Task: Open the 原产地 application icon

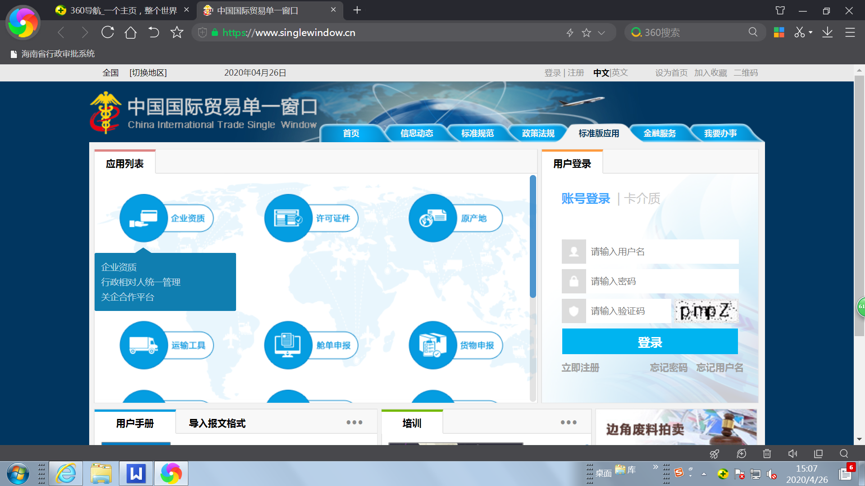Action: click(432, 218)
